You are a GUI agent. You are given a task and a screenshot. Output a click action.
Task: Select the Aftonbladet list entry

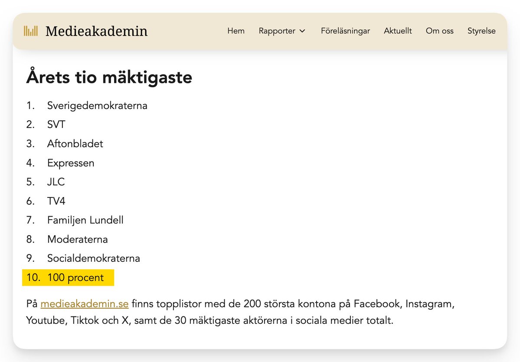coord(75,144)
